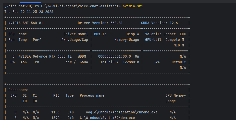
Task: Click the Memory-Usage header
Action: click(x=127, y=40)
